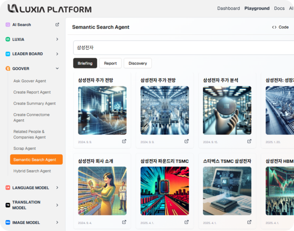Open 삼성전자 HBM stock market thumbnail
Screen dimensions: 294x231
click(280, 191)
